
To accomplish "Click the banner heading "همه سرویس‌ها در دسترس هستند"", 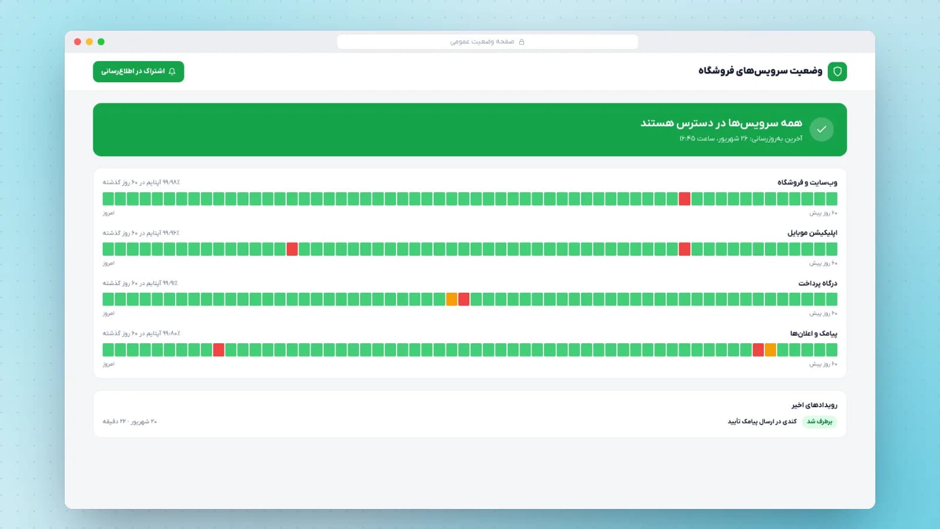I will pos(721,123).
